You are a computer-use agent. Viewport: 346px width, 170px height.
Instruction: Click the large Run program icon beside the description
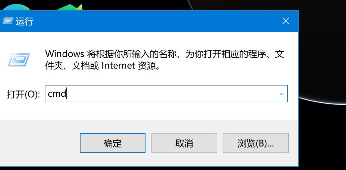click(x=19, y=60)
